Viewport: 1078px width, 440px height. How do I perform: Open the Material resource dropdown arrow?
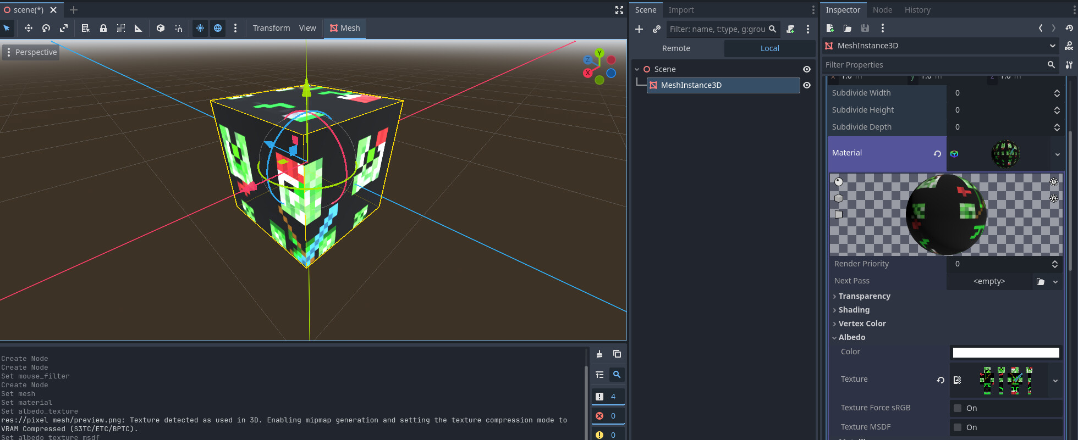[1057, 154]
